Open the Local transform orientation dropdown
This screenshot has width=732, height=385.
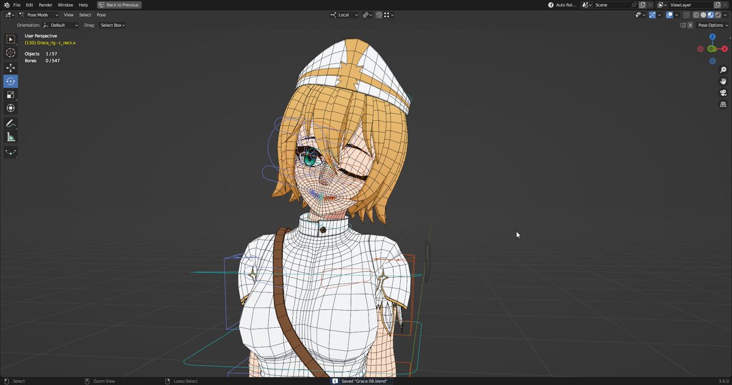pos(345,15)
